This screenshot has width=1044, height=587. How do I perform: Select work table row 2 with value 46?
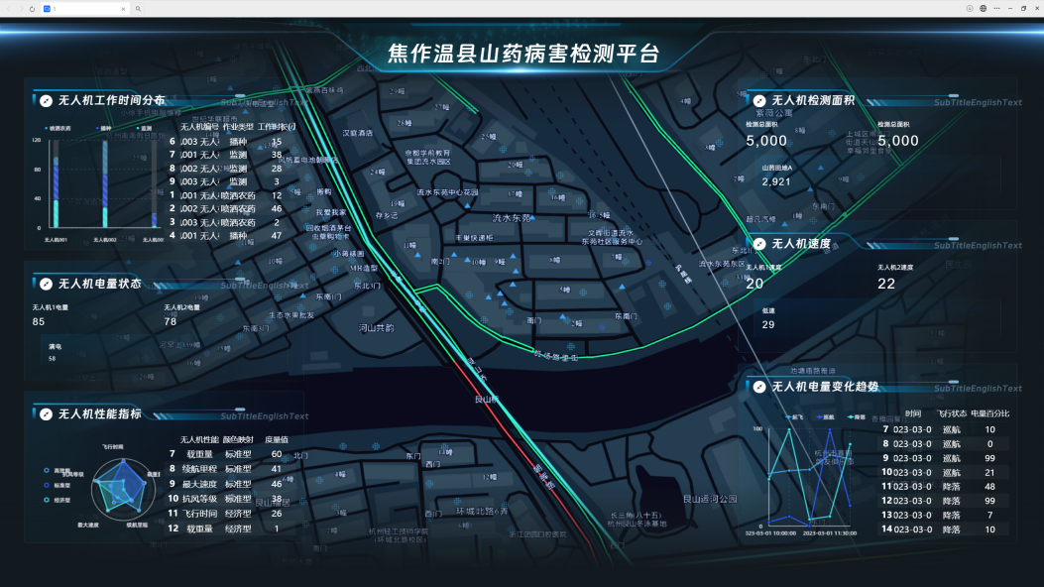click(230, 208)
